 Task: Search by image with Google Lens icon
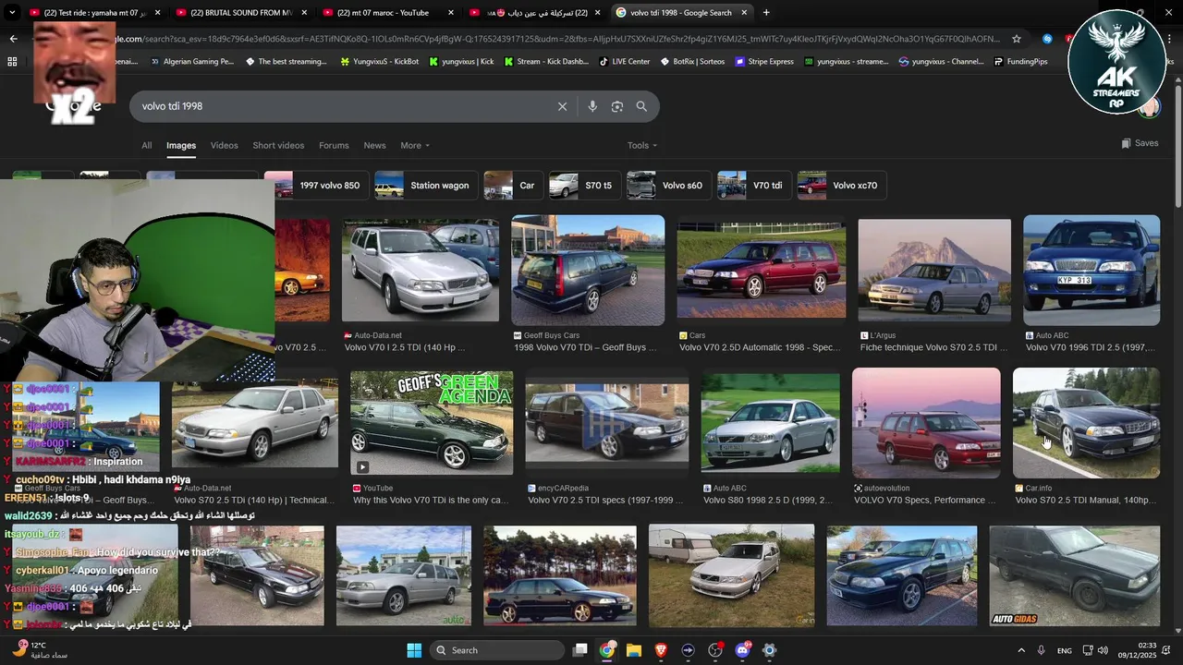[617, 106]
